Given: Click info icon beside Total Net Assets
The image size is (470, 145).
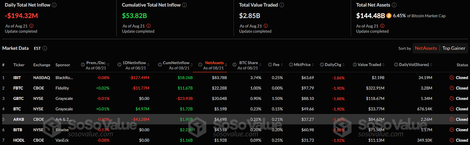Looking at the screenshot, I should pos(394,5).
